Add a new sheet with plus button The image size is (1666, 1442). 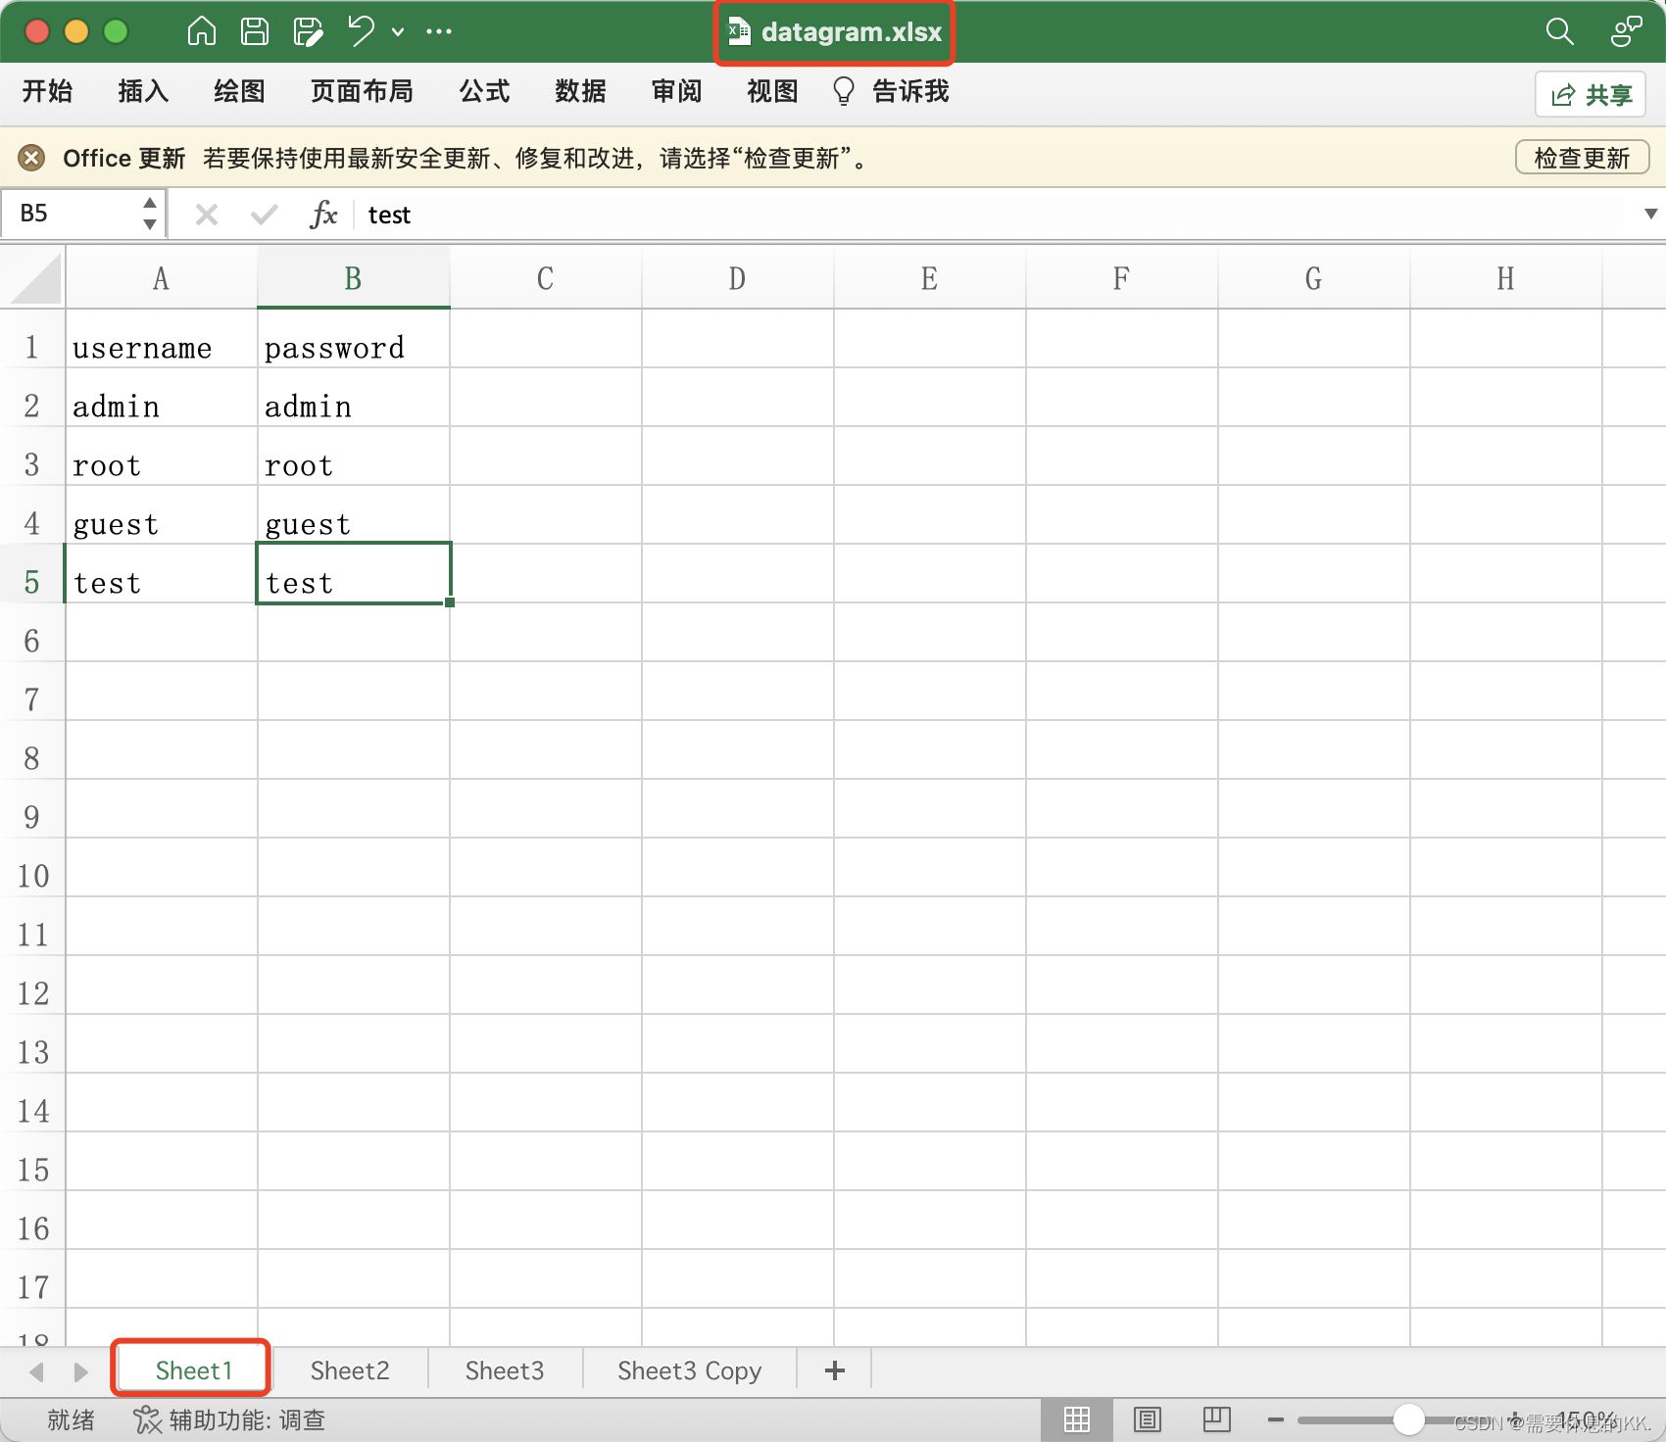point(835,1370)
